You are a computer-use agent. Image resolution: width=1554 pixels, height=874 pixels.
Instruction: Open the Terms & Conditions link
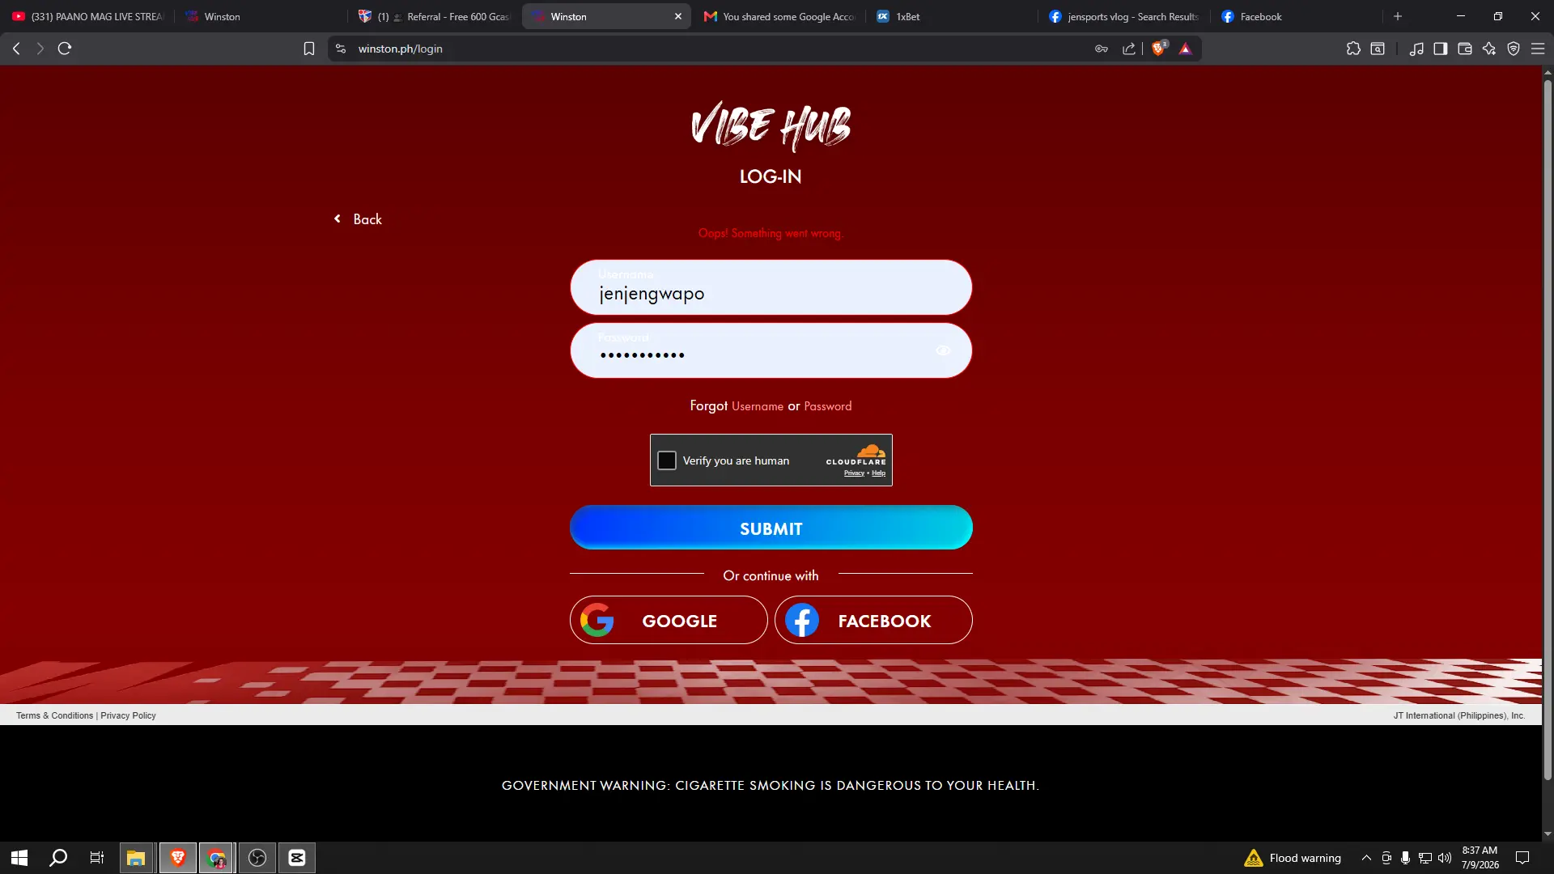(54, 715)
